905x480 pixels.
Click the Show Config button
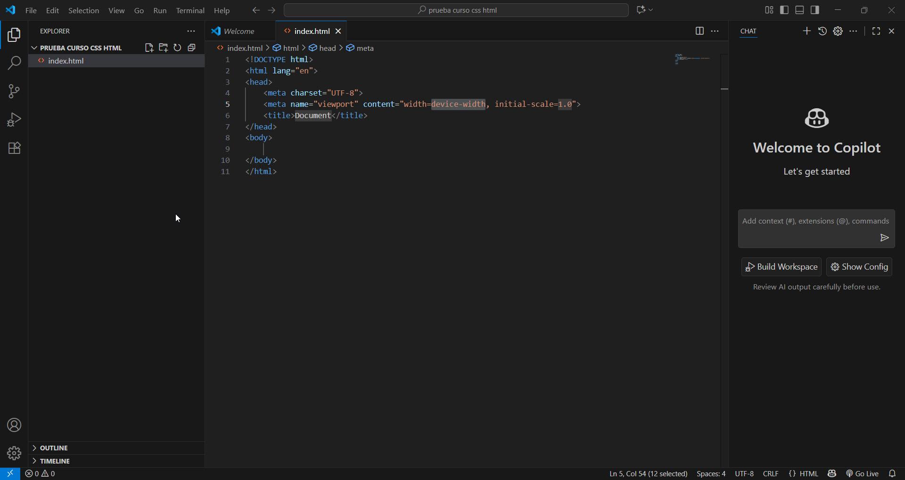pos(859,267)
